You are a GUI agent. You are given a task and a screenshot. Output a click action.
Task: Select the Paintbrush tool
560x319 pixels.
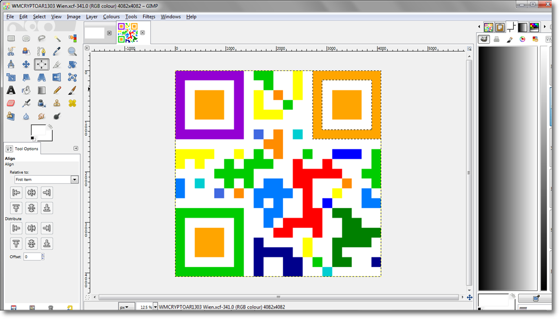click(72, 90)
